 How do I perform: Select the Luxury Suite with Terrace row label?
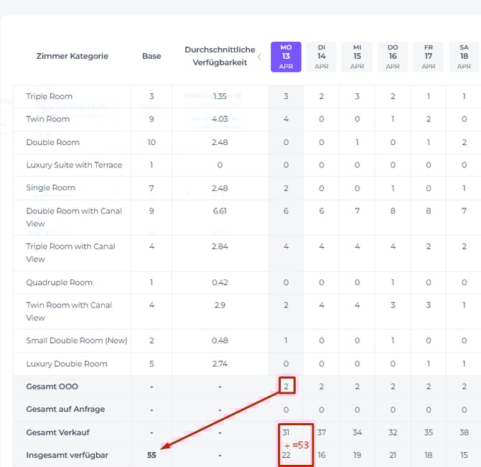pyautogui.click(x=74, y=165)
